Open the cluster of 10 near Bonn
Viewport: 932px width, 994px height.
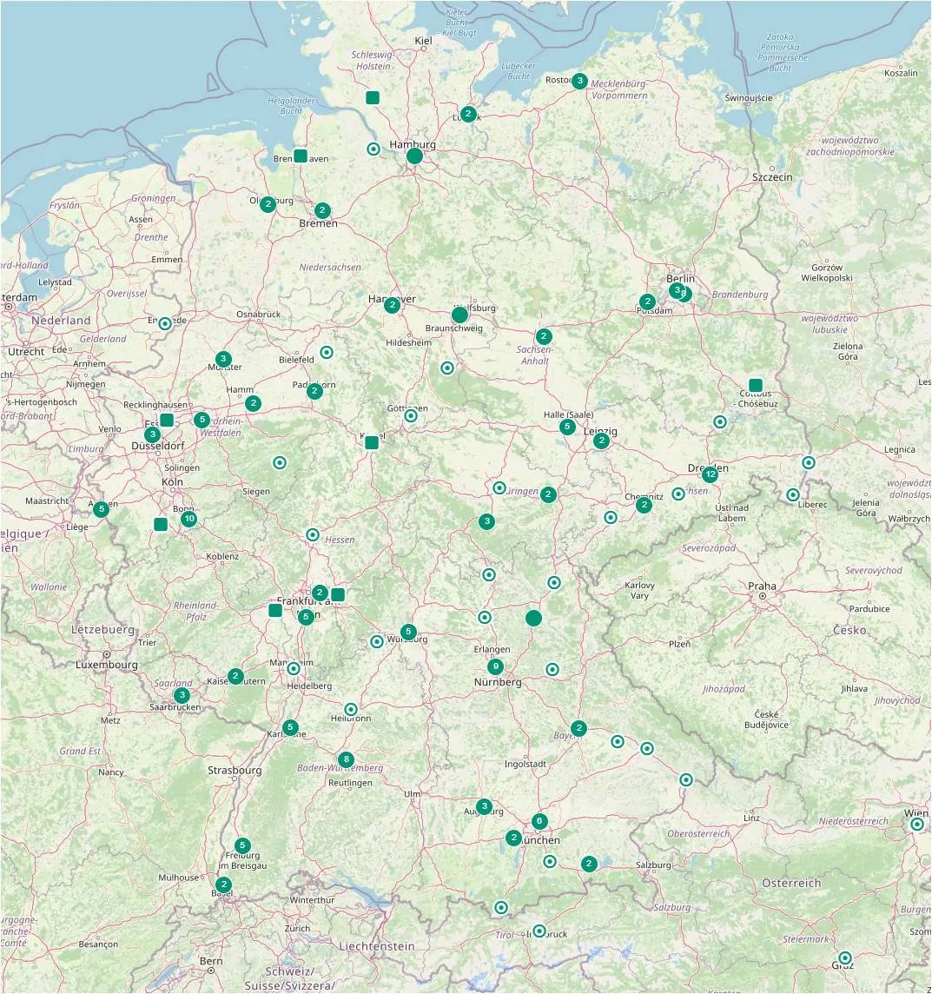point(188,520)
